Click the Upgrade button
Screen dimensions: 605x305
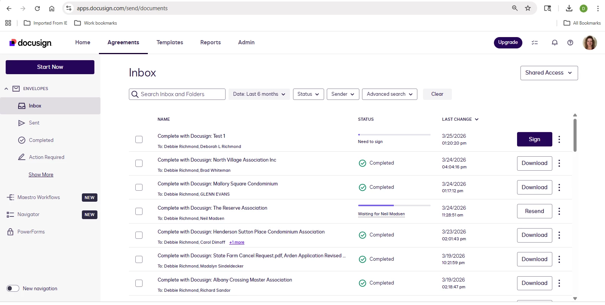click(508, 42)
